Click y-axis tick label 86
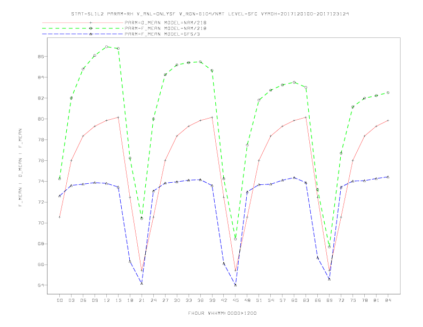Screen dimensions: 423x327 40,57
